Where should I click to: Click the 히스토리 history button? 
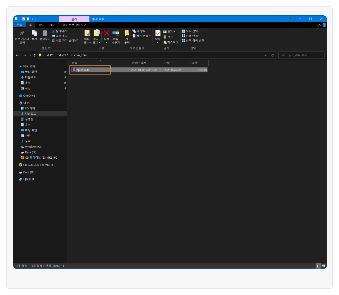(x=171, y=42)
